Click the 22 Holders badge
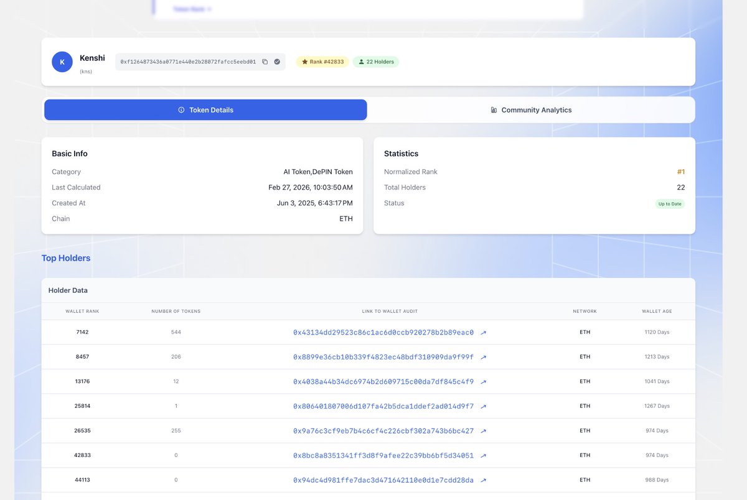Screen dimensions: 747x500 coord(376,62)
